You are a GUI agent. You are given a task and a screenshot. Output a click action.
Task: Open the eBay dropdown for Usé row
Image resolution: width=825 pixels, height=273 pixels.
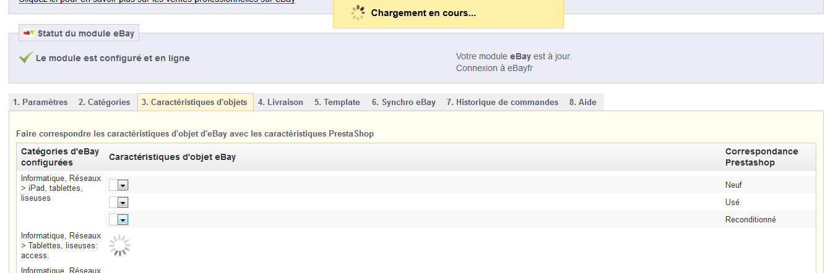(118, 202)
